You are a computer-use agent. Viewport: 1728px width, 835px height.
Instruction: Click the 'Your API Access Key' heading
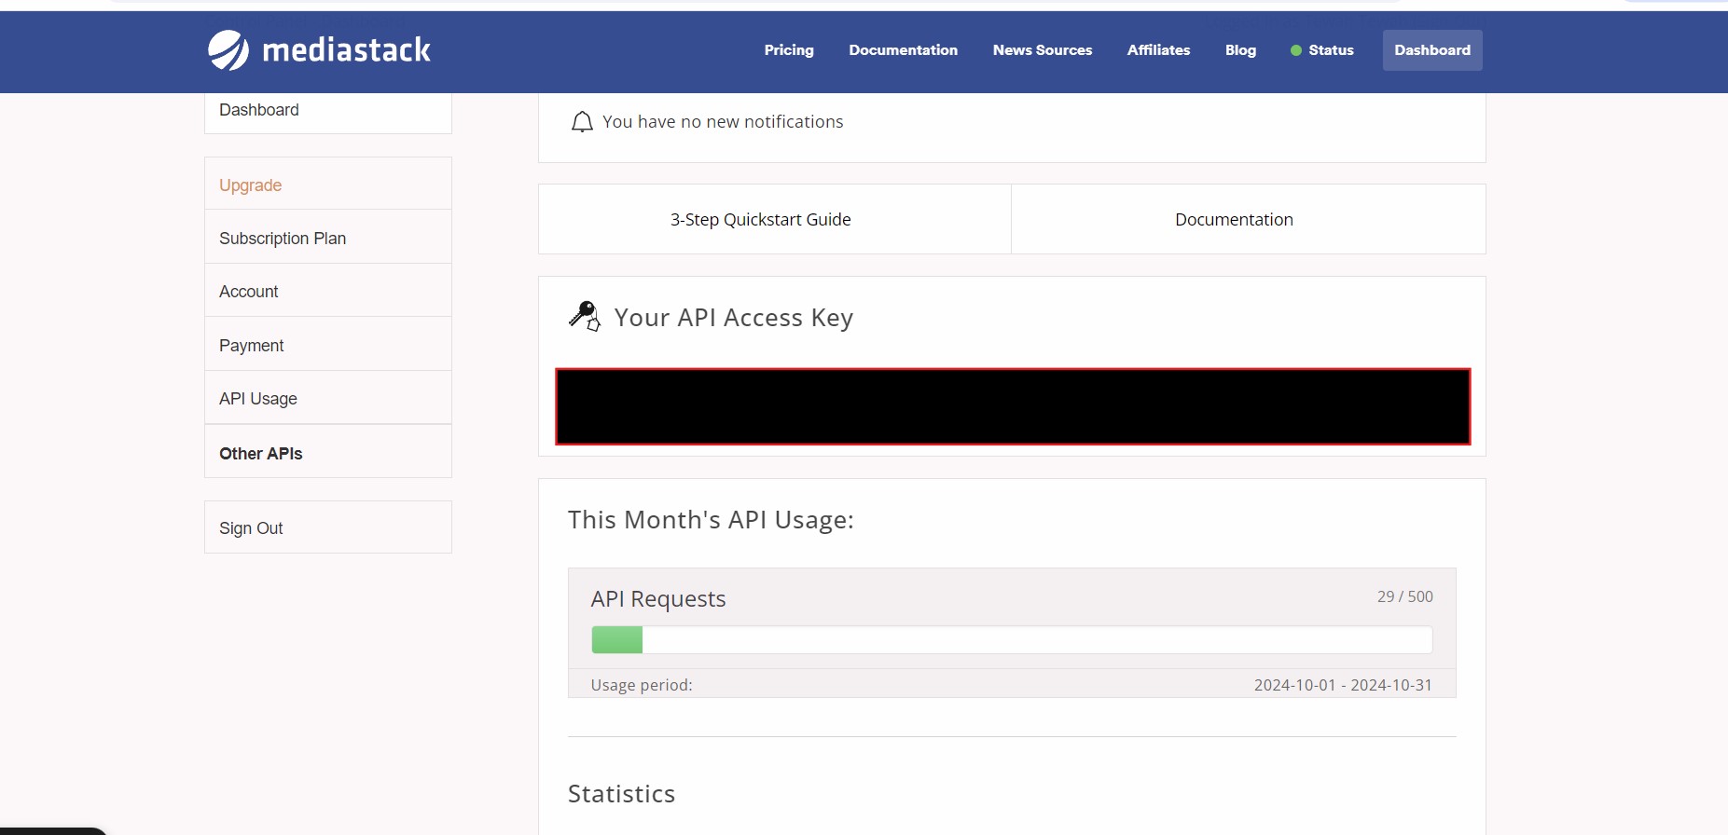[734, 318]
